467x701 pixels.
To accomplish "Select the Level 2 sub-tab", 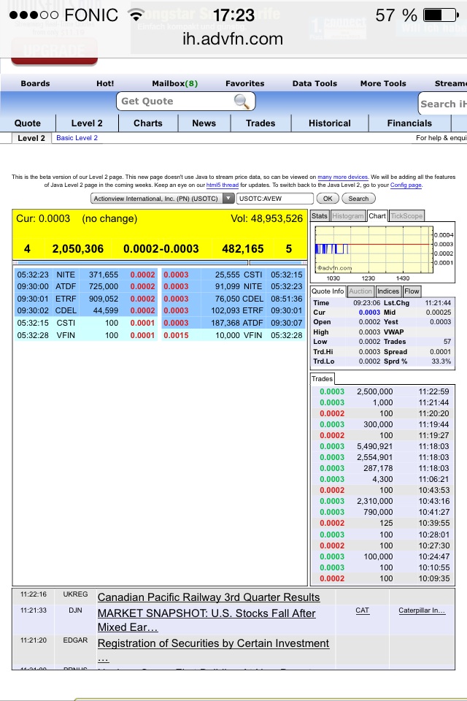I will pyautogui.click(x=31, y=138).
